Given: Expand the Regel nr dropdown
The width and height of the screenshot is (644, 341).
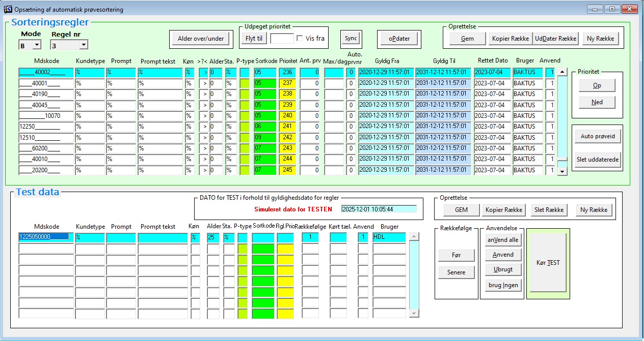Looking at the screenshot, I should point(84,45).
